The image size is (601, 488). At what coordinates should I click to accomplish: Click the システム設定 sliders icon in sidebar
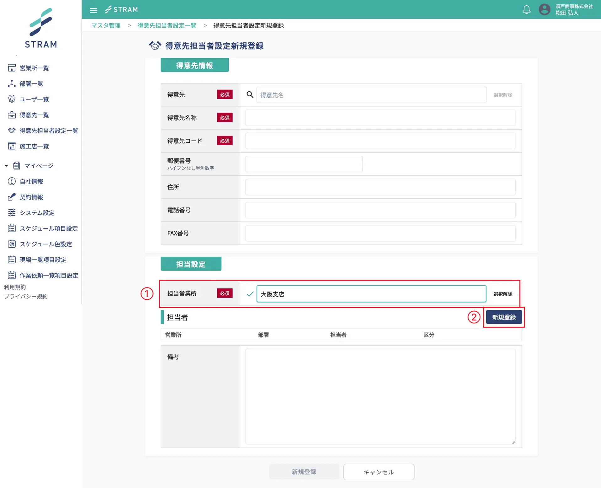pyautogui.click(x=12, y=213)
